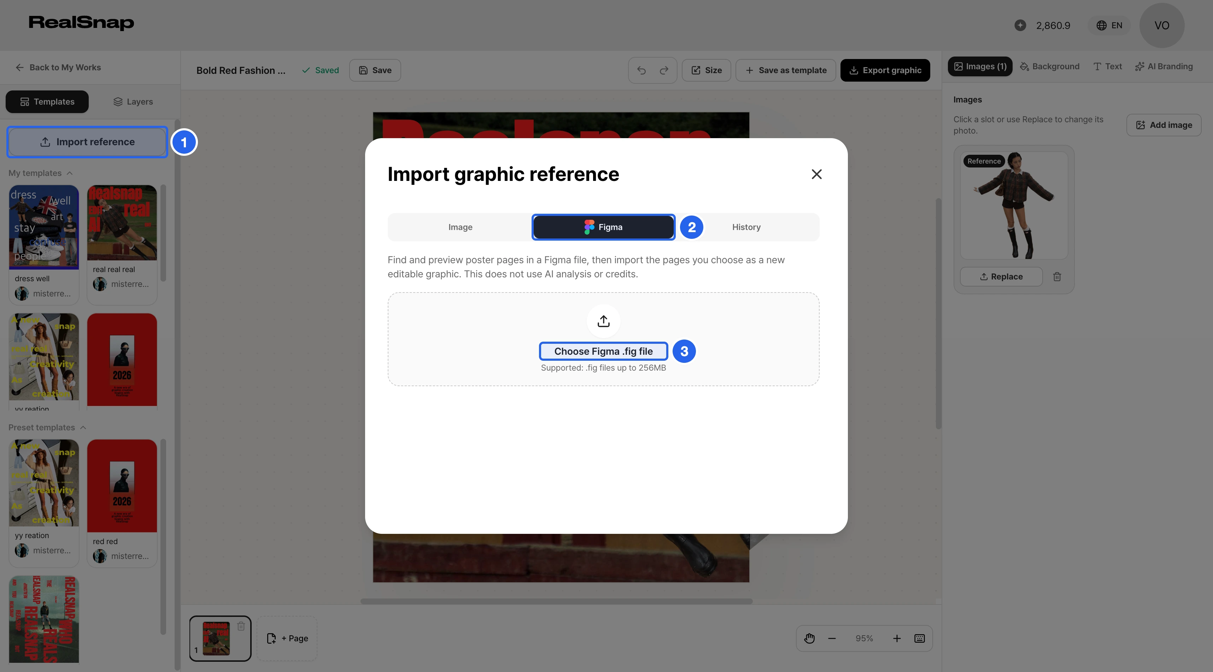
Task: Zoom out with the minus icon
Action: pyautogui.click(x=832, y=638)
